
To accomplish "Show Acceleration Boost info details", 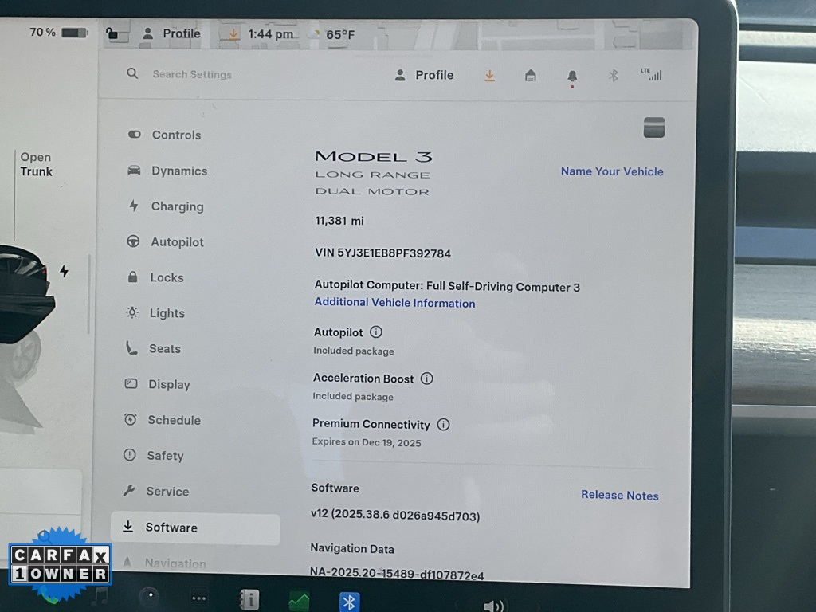I will coord(426,379).
